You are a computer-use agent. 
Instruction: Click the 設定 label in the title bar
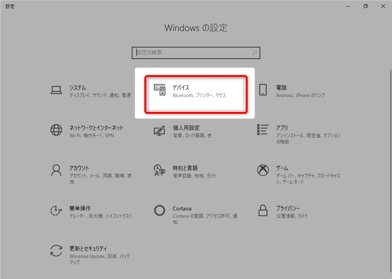click(x=10, y=6)
